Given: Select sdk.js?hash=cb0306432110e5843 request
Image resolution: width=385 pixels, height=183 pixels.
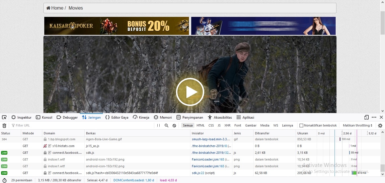Looking at the screenshot, I should coord(190,173).
